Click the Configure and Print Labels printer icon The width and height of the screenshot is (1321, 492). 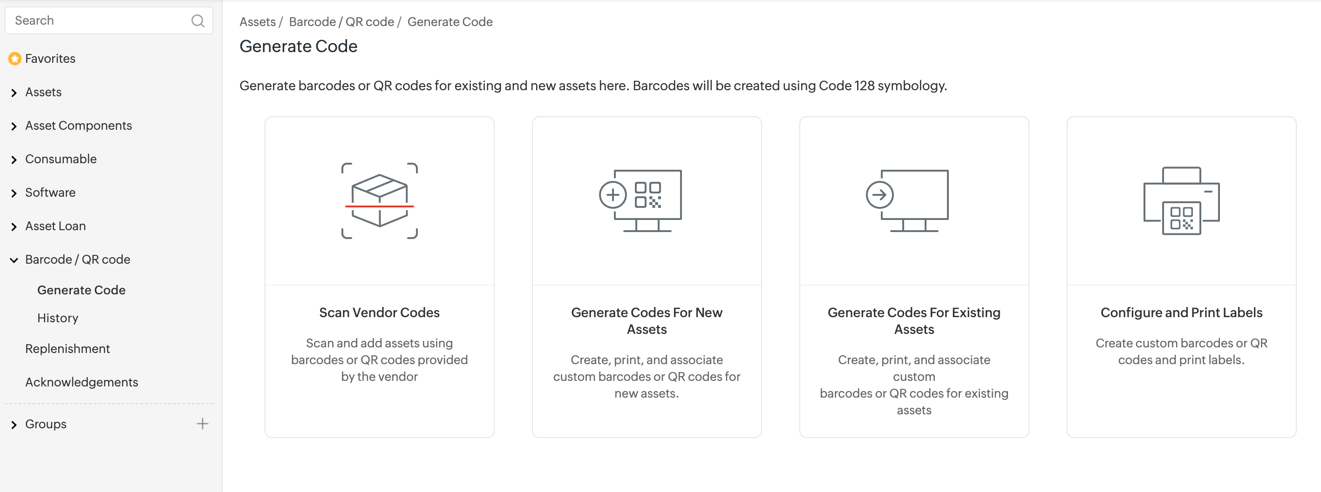[1181, 201]
